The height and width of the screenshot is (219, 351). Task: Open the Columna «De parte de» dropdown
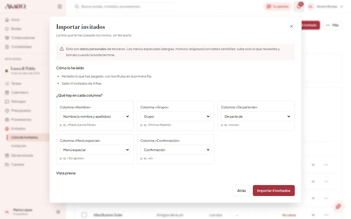256,116
